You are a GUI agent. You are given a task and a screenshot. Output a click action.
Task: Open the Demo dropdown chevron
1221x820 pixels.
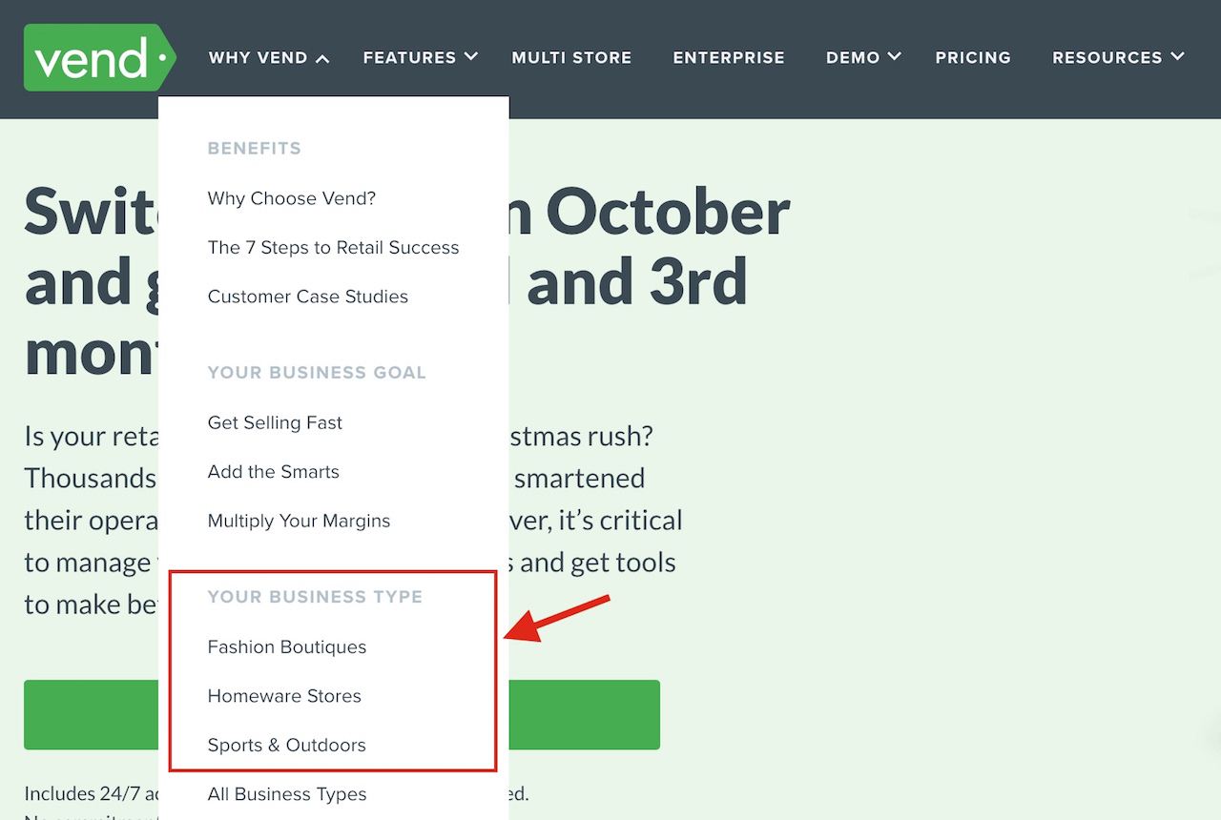point(895,57)
